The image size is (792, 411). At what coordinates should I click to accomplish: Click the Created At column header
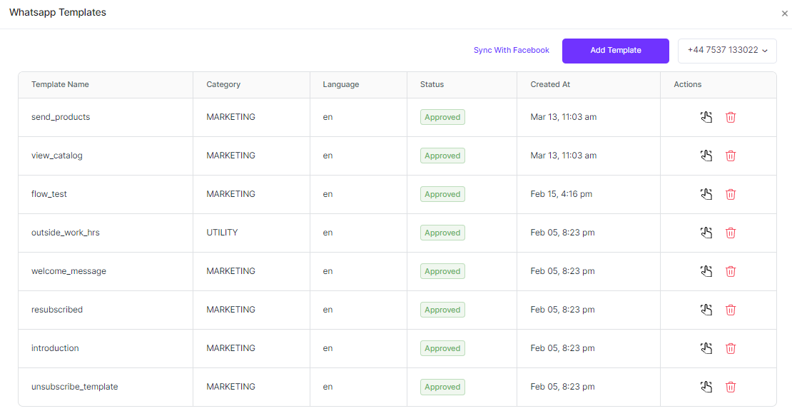(x=549, y=84)
